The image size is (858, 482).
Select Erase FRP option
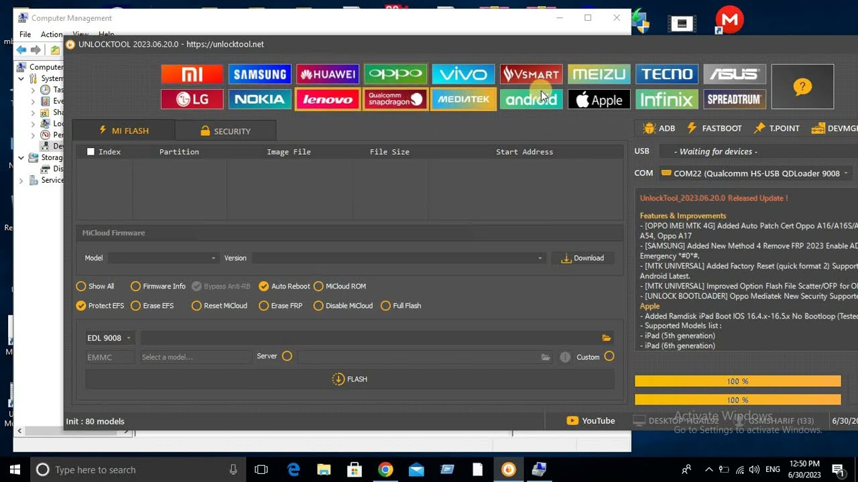280,306
